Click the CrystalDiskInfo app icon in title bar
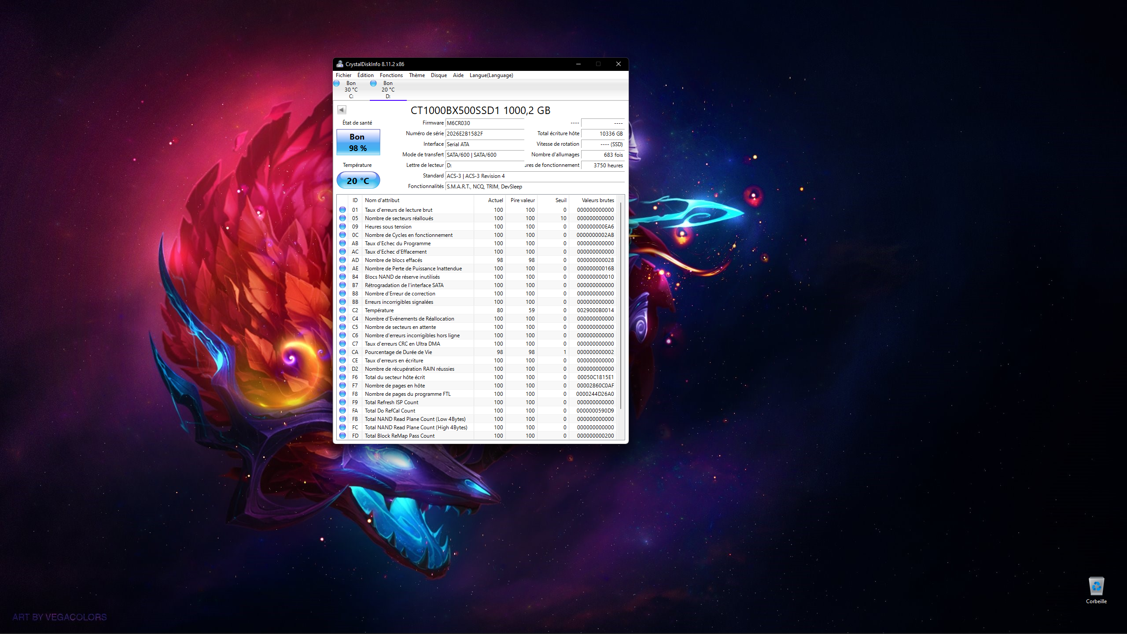Screen dimensions: 1127x634 click(339, 64)
